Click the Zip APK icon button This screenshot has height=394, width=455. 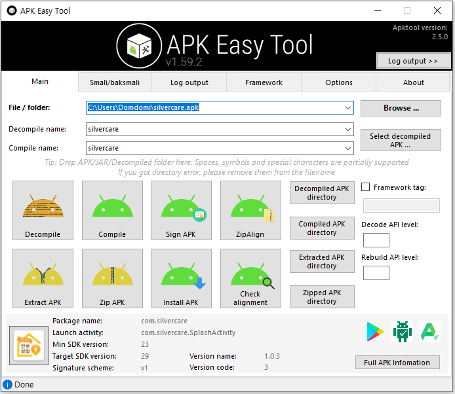112,278
